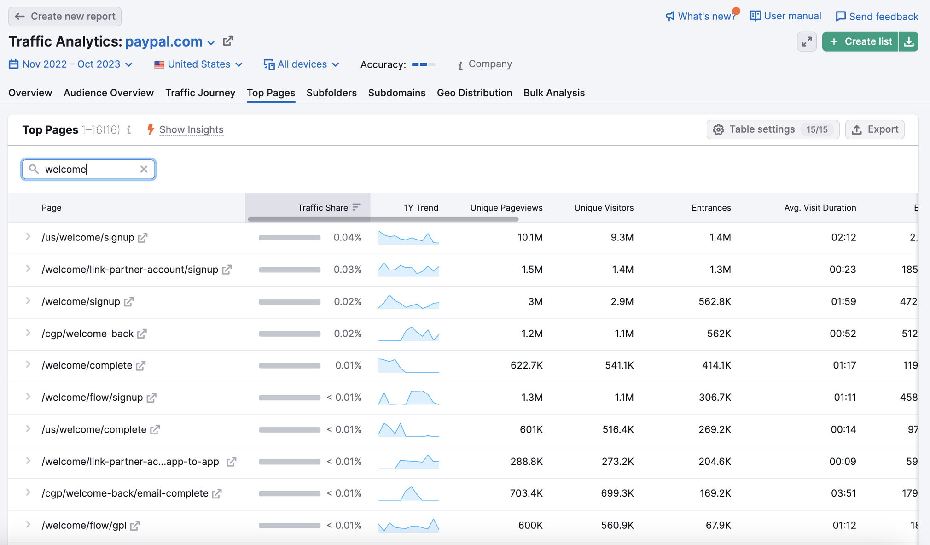Viewport: 930px width, 545px height.
Task: Open external link for /cgp/welcome-back
Action: 142,334
